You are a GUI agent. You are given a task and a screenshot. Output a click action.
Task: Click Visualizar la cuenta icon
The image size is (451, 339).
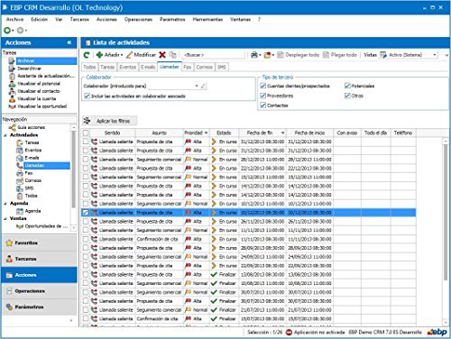pos(12,98)
